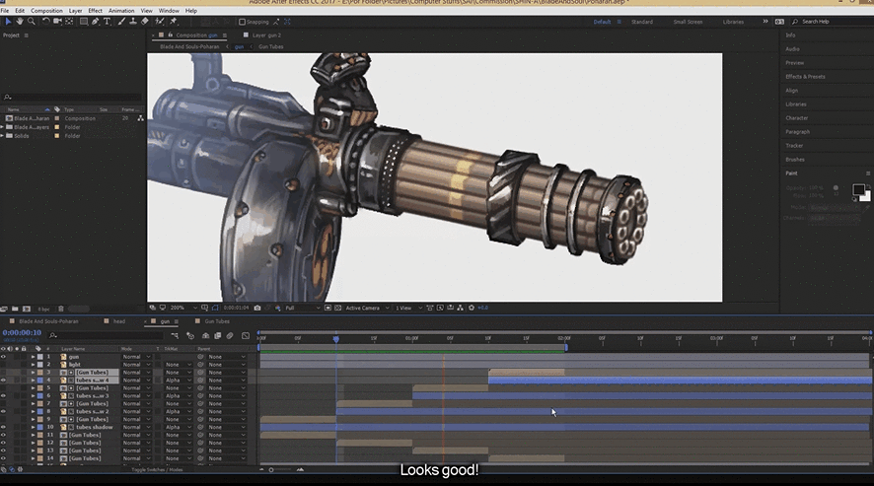Click the new composition icon in Project panel
This screenshot has height=486, width=874.
point(27,309)
